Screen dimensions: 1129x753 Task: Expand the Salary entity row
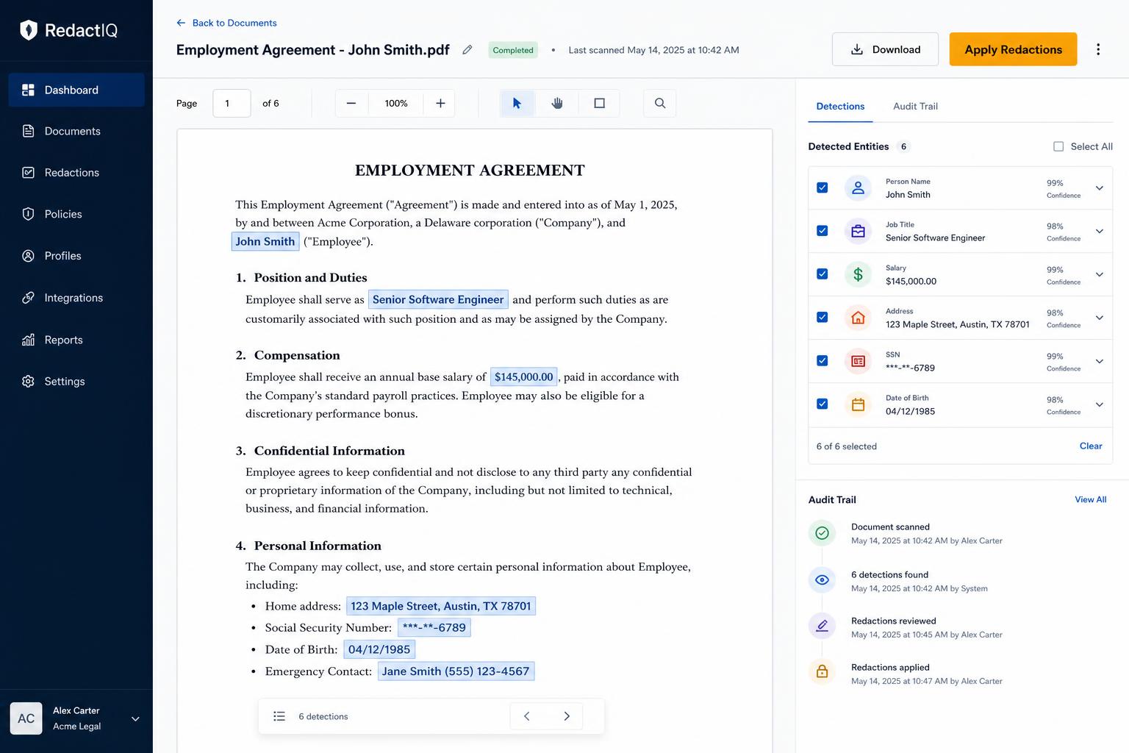tap(1100, 275)
